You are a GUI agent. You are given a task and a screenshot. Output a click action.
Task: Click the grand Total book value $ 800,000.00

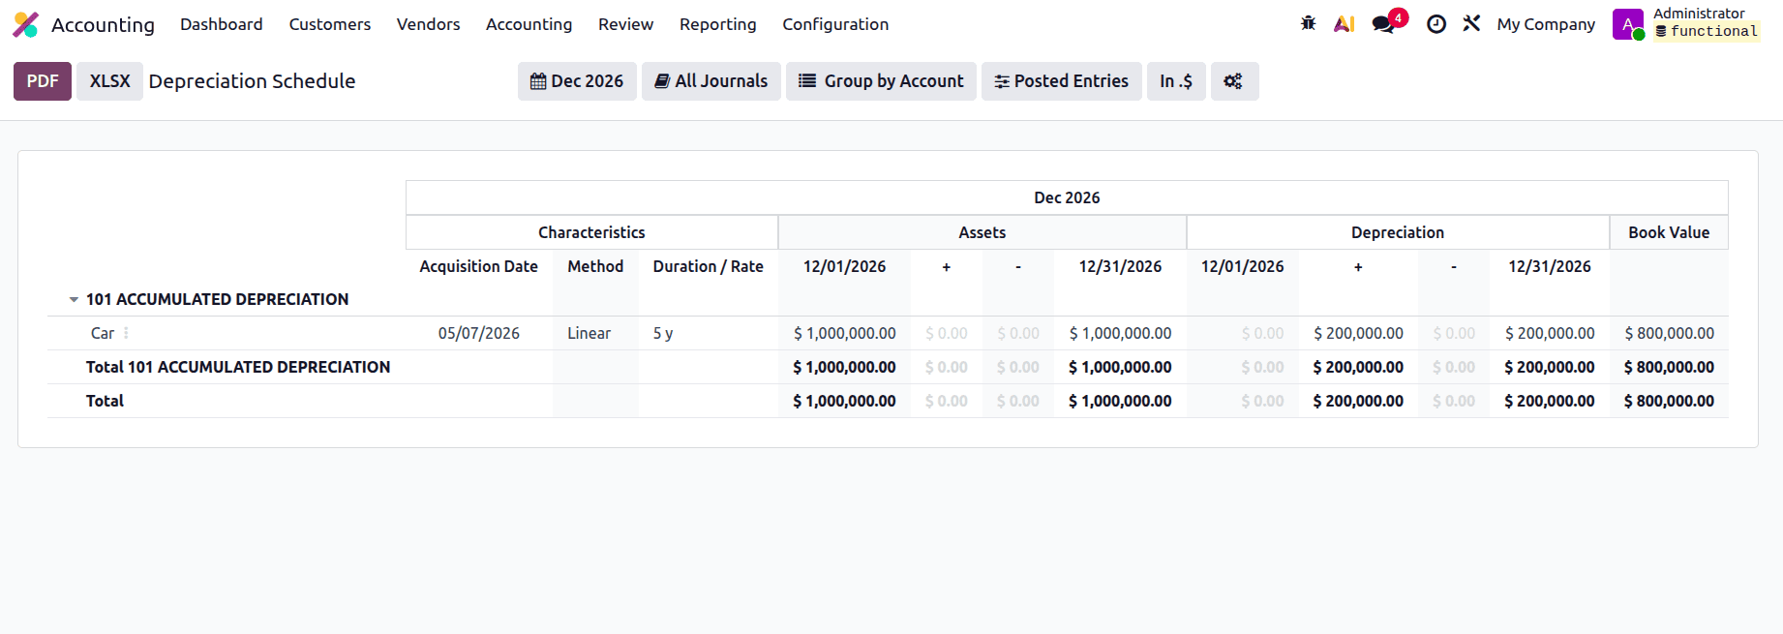click(x=1670, y=401)
